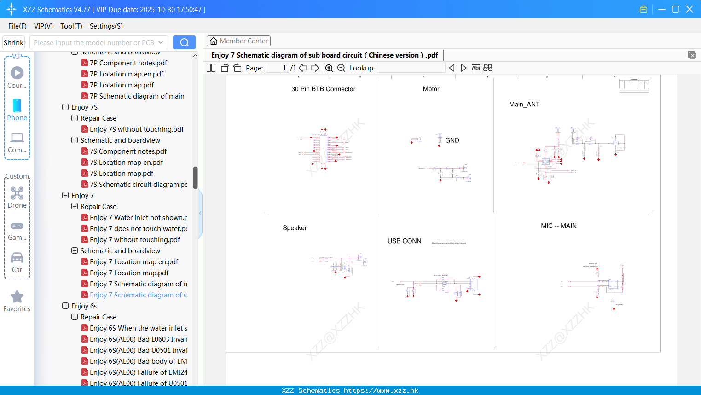Click the model number search field
The image size is (701, 395).
[x=93, y=42]
